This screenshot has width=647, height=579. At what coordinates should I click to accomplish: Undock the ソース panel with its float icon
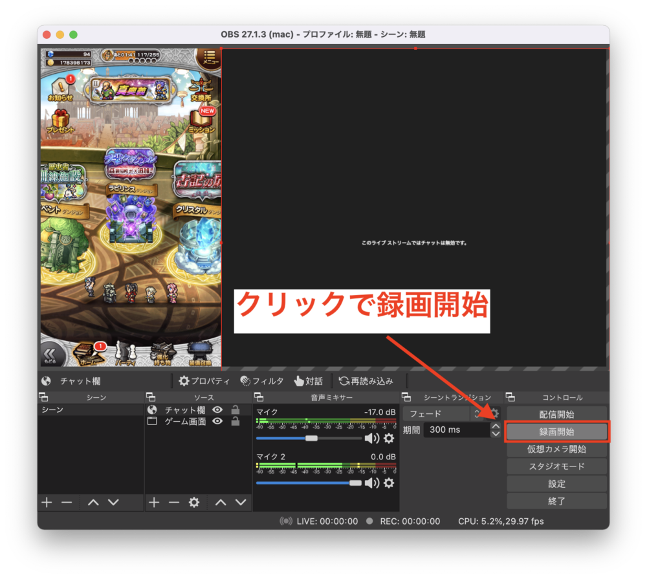[x=151, y=397]
